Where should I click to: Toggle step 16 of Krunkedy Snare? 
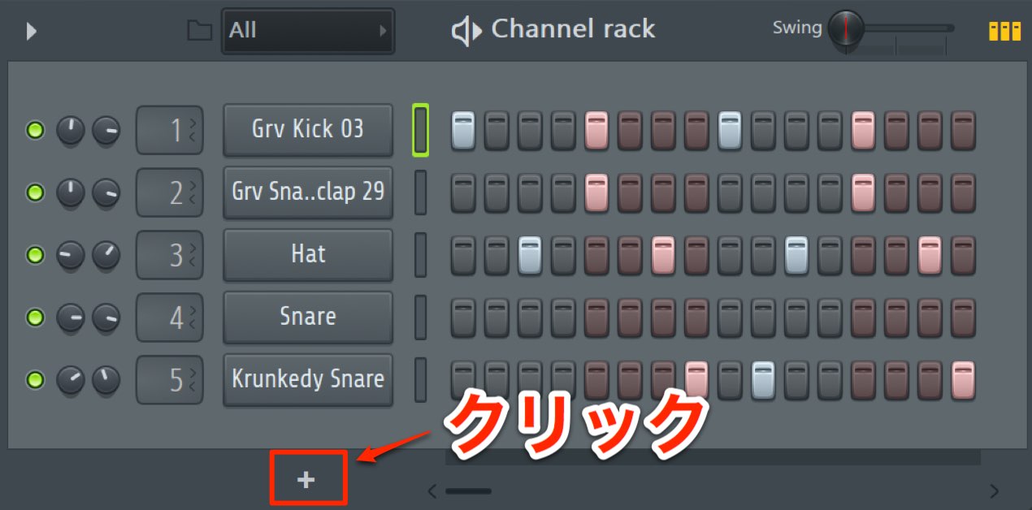(963, 379)
